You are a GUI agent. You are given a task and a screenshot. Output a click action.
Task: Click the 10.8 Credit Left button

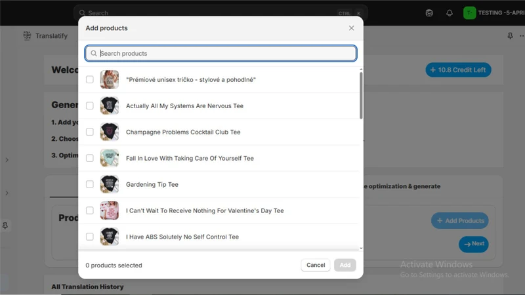(x=458, y=70)
